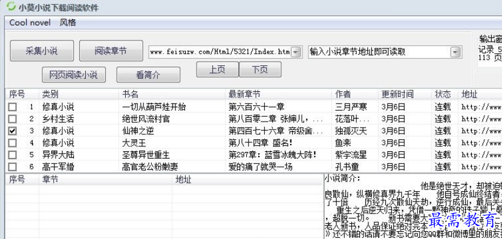Viewport: 502px width, 239px height.
Task: Check the box for row 4 大灵王
Action: 13,143
